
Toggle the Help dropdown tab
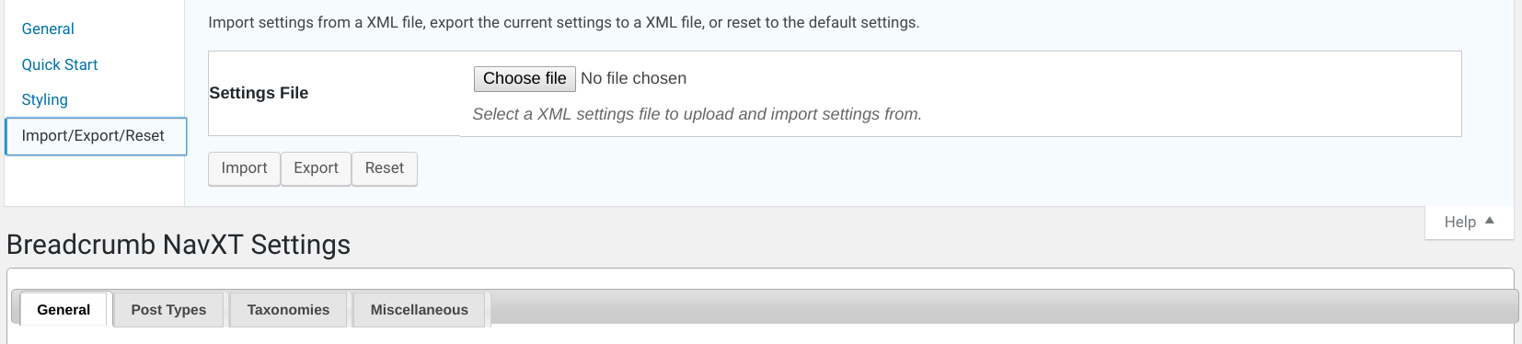[x=1470, y=222]
